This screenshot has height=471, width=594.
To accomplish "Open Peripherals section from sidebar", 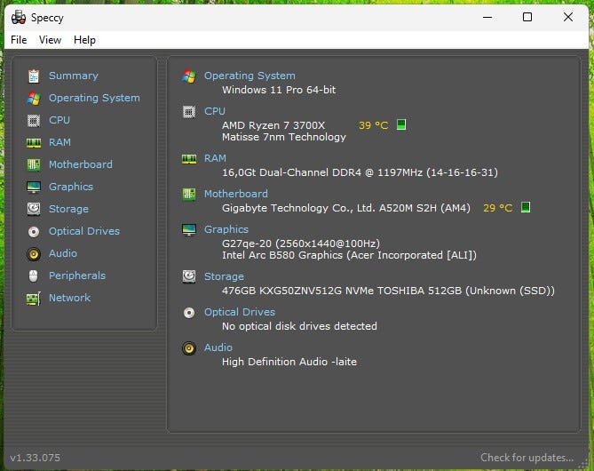I will click(77, 275).
